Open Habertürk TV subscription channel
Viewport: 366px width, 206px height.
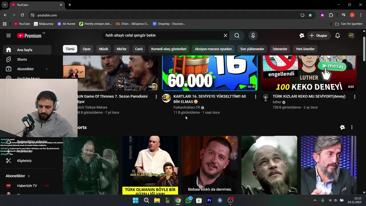[x=27, y=186]
